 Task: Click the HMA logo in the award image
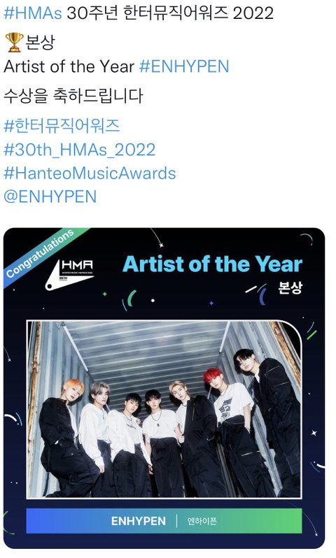[x=70, y=274]
